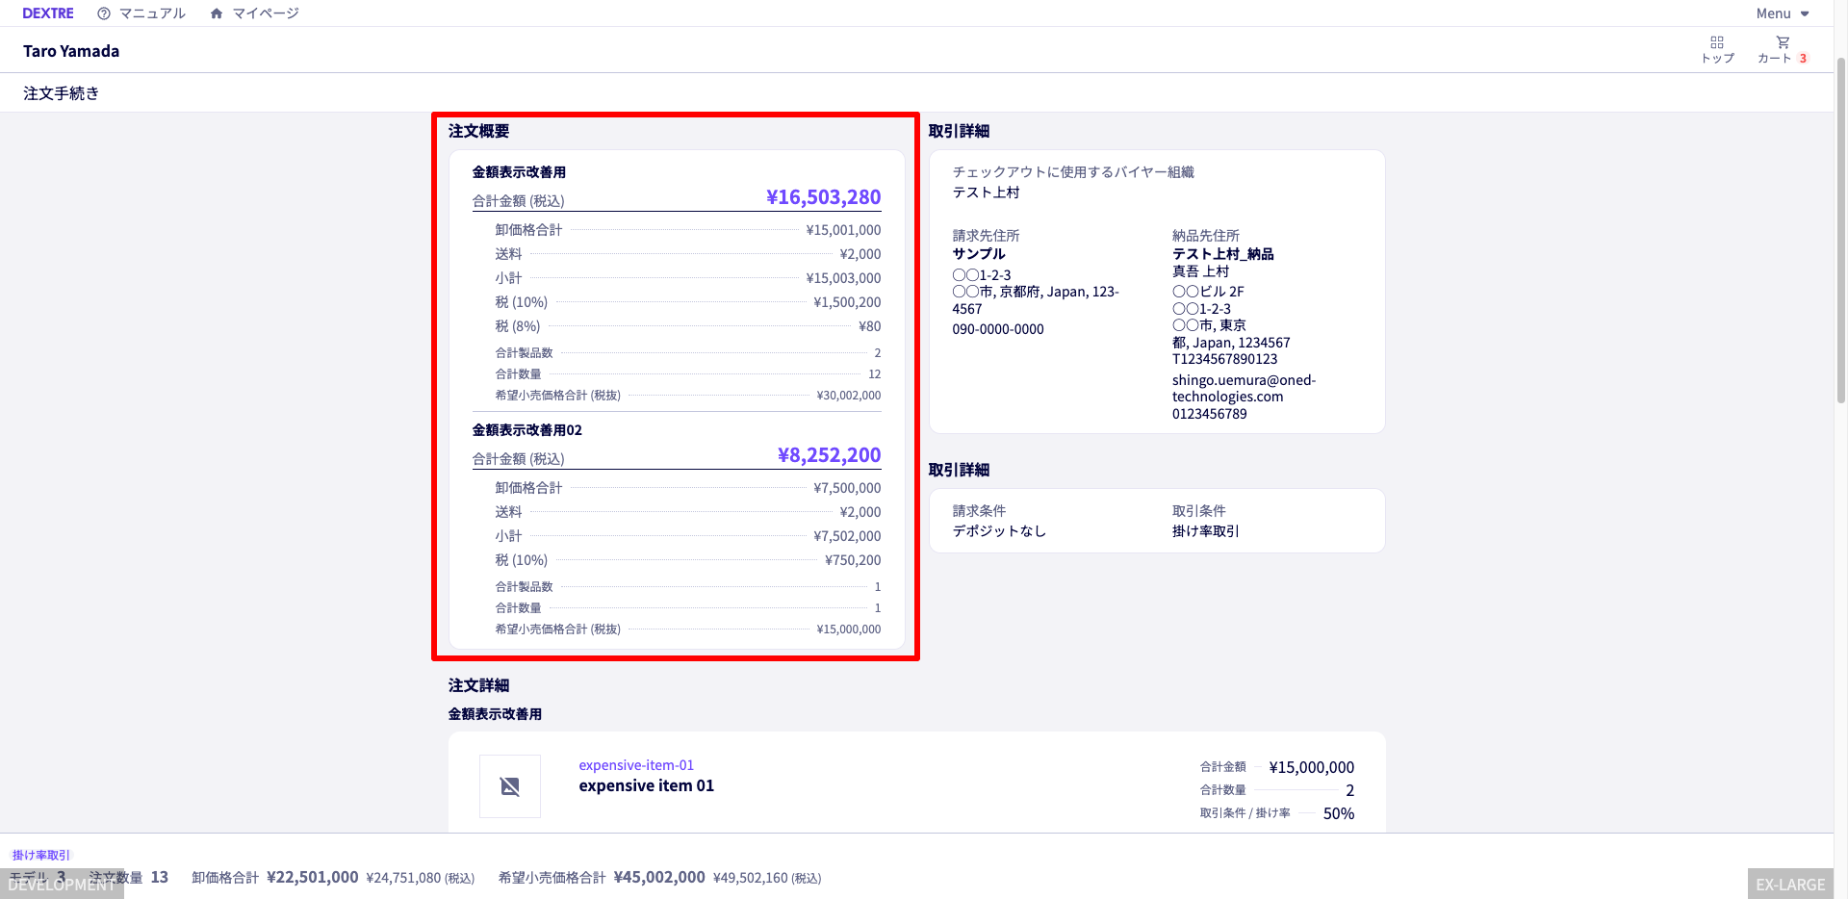Open the Menu label in header

(x=1773, y=13)
